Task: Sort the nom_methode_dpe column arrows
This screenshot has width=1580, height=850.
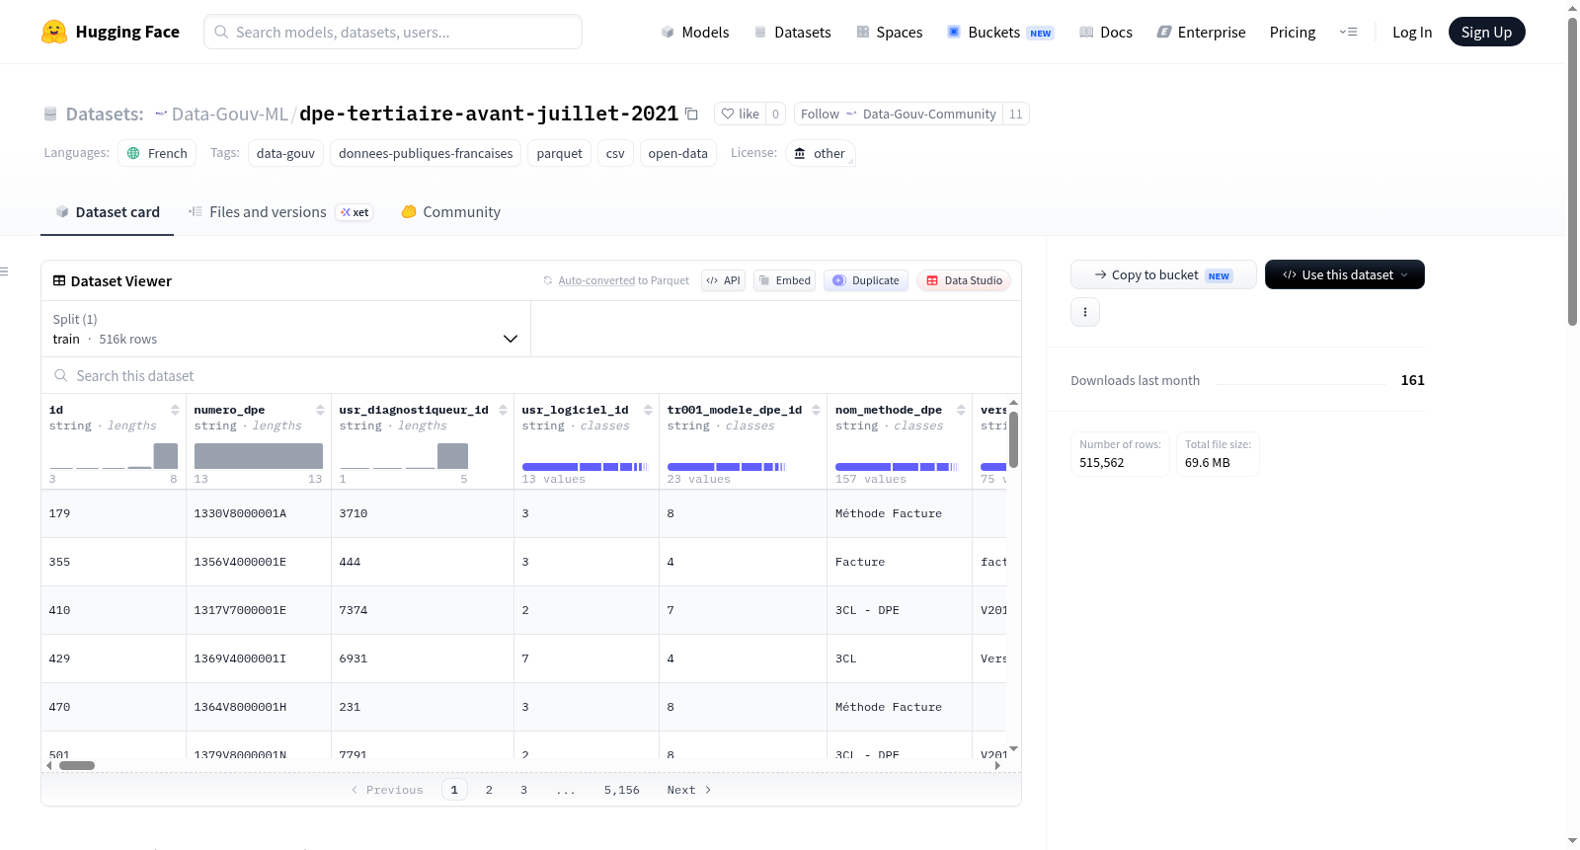Action: [961, 410]
